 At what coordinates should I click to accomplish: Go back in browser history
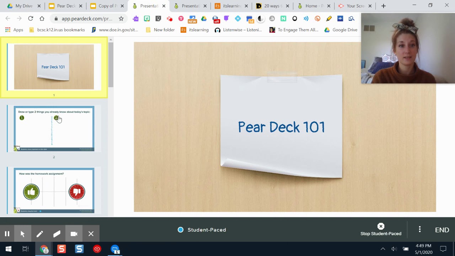pos(8,18)
